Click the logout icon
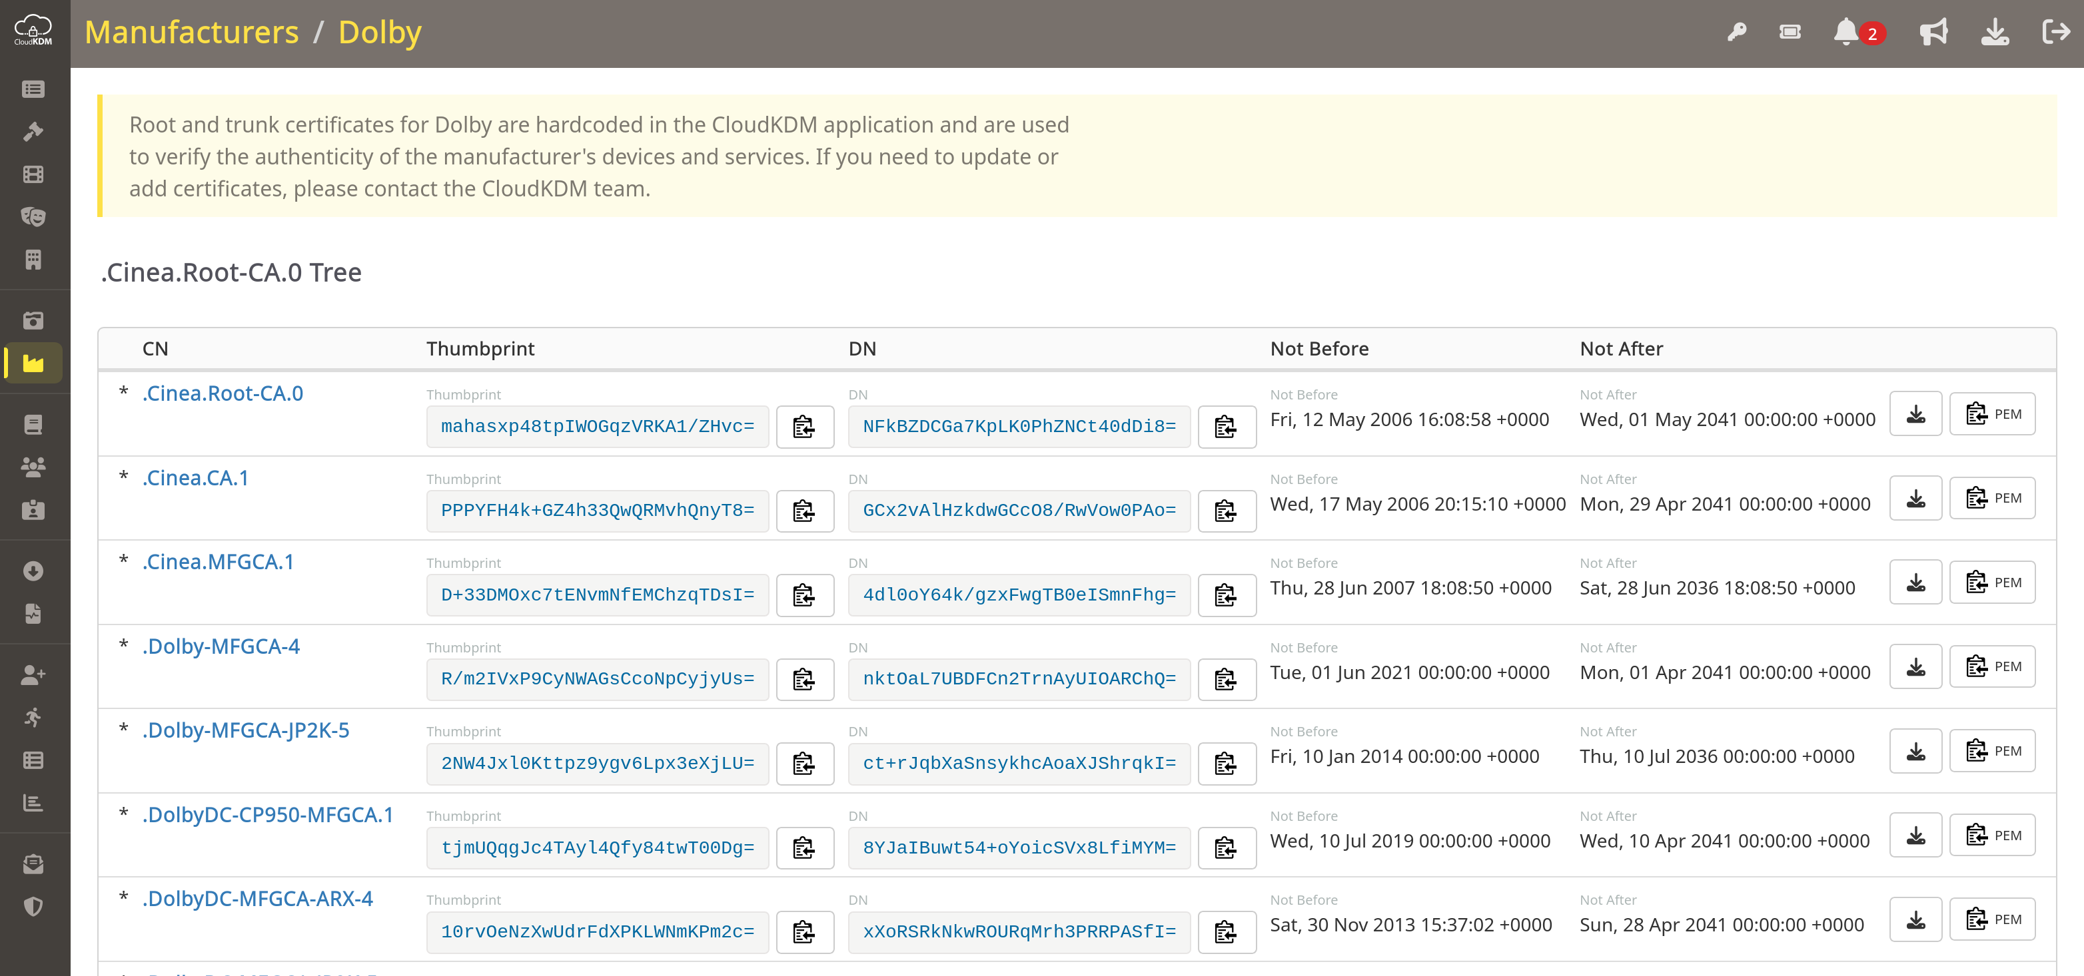2084x976 pixels. (2056, 33)
